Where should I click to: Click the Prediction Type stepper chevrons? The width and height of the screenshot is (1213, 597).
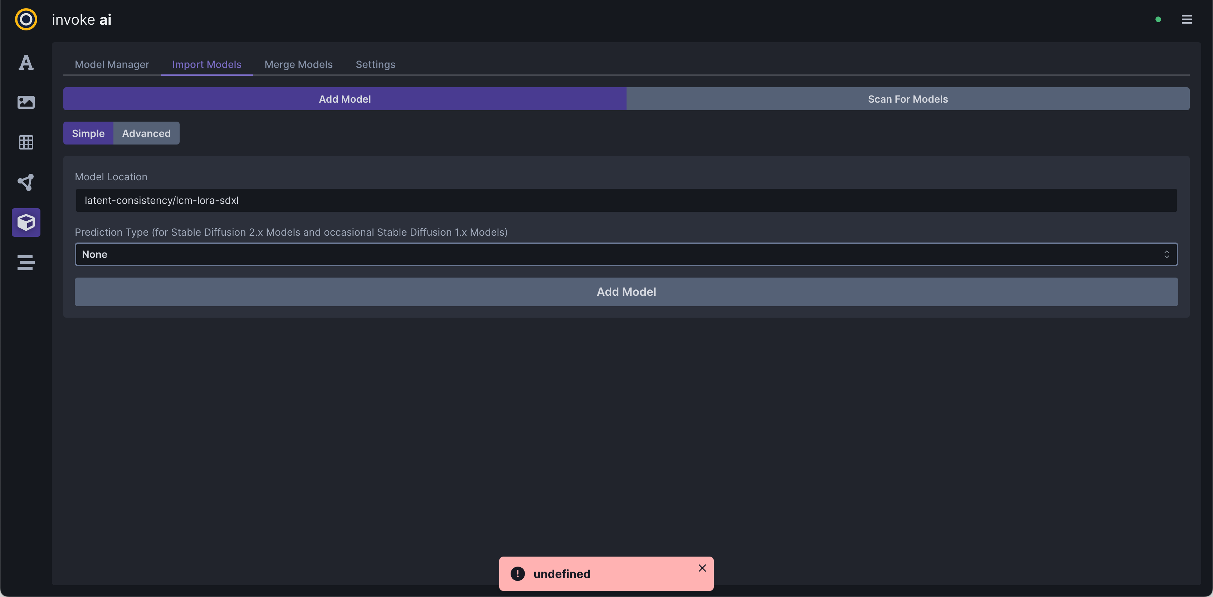tap(1167, 254)
